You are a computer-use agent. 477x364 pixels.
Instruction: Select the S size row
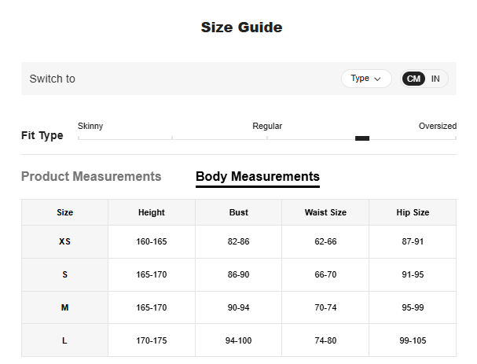(65, 275)
